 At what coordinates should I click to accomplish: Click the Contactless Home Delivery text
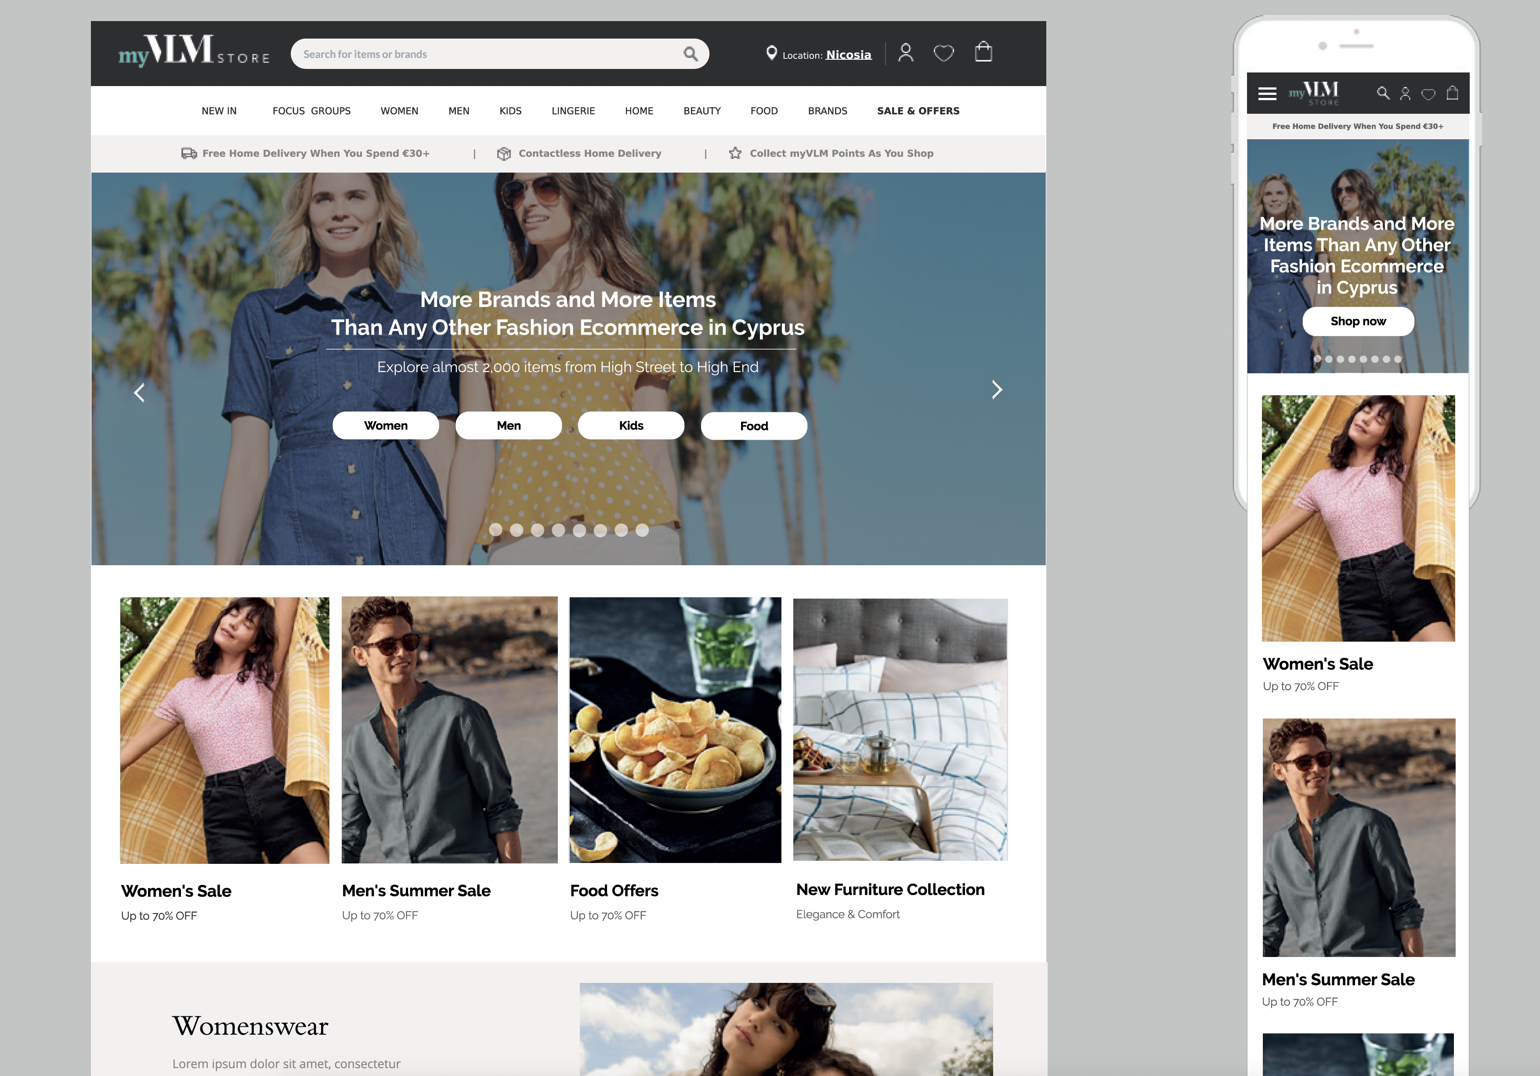(589, 154)
